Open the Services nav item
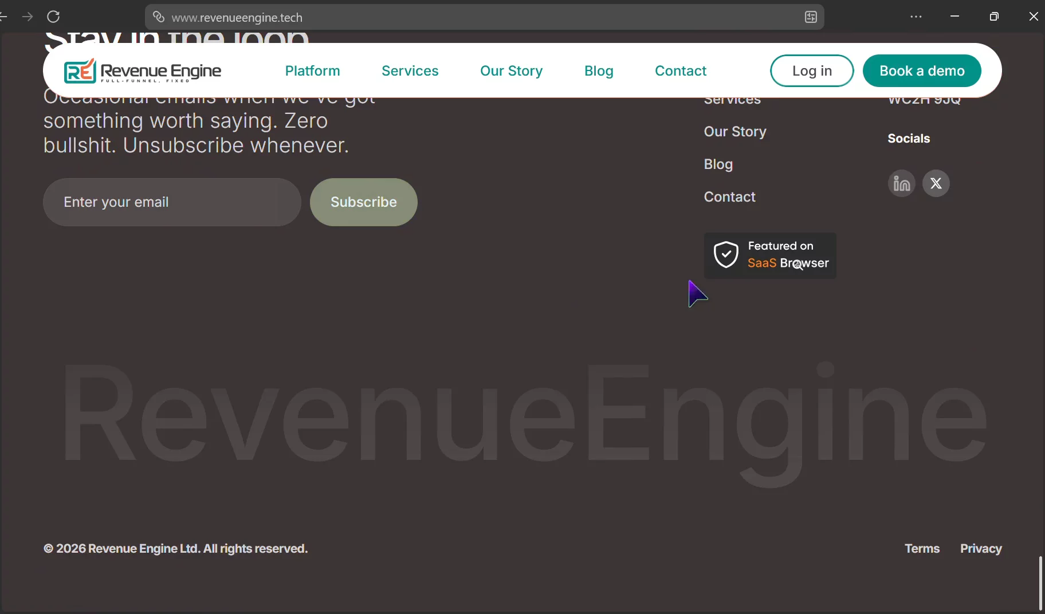 tap(410, 71)
